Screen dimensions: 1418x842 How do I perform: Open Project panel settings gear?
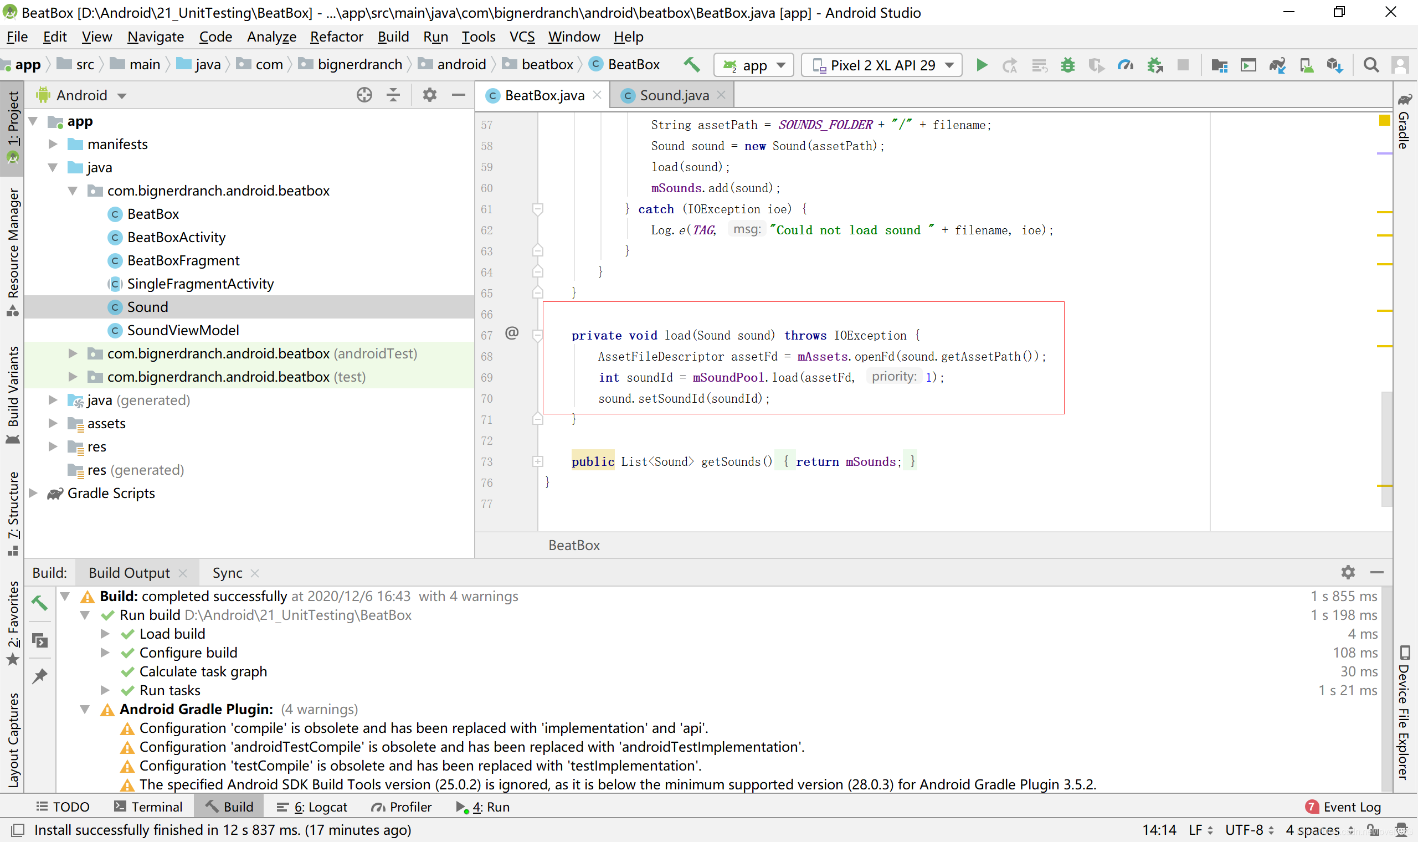click(429, 95)
